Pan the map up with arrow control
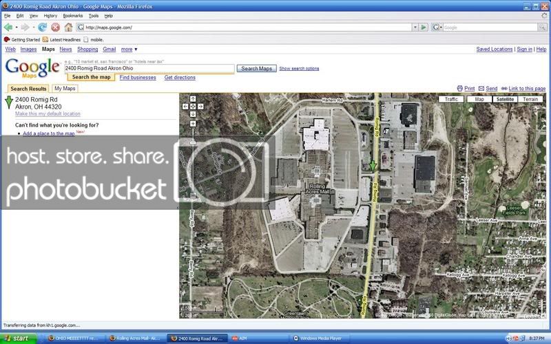The height and width of the screenshot is (344, 551). click(x=193, y=99)
